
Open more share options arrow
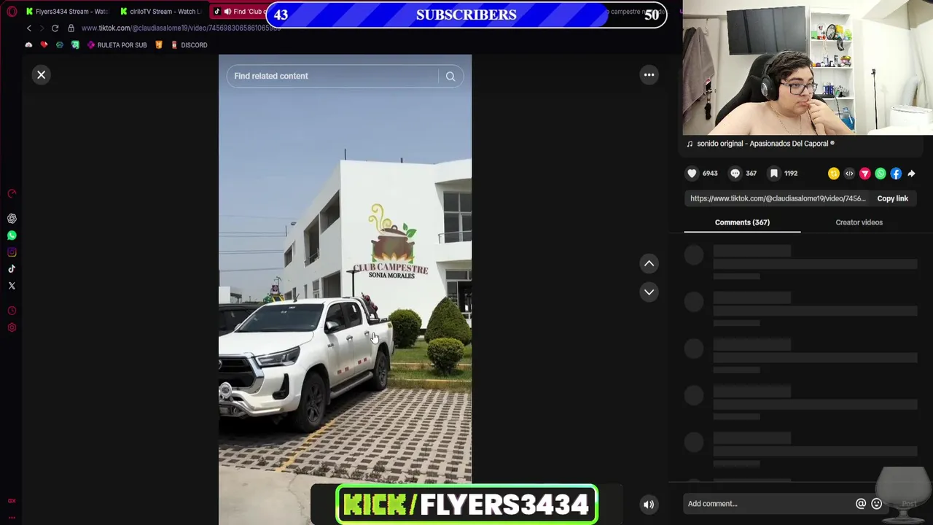point(911,174)
